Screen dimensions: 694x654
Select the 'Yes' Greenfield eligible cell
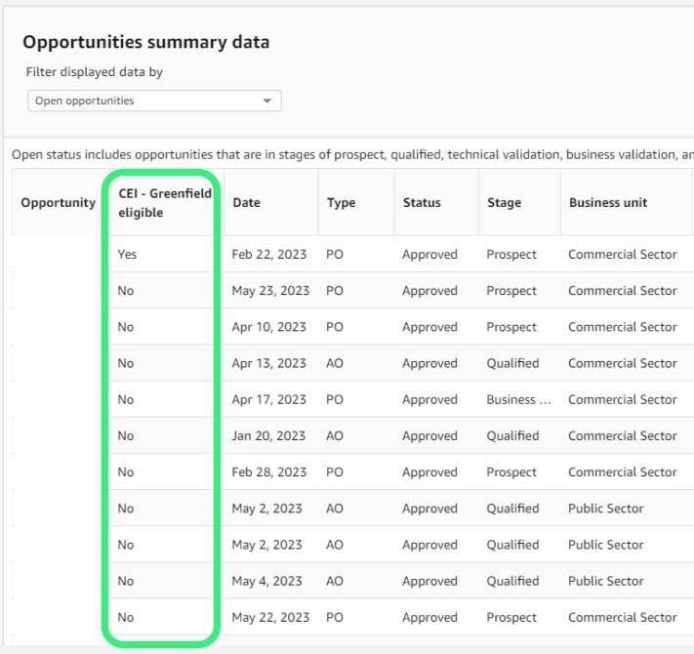pos(127,255)
